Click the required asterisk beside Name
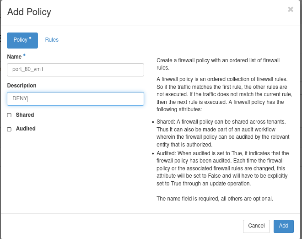Viewport: 302px width, 239px height. click(24, 55)
